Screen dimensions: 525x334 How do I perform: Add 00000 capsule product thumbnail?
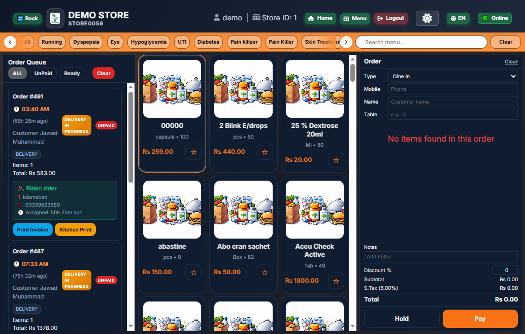[172, 89]
